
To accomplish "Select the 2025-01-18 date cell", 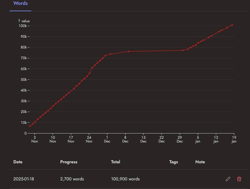I will tap(23, 179).
